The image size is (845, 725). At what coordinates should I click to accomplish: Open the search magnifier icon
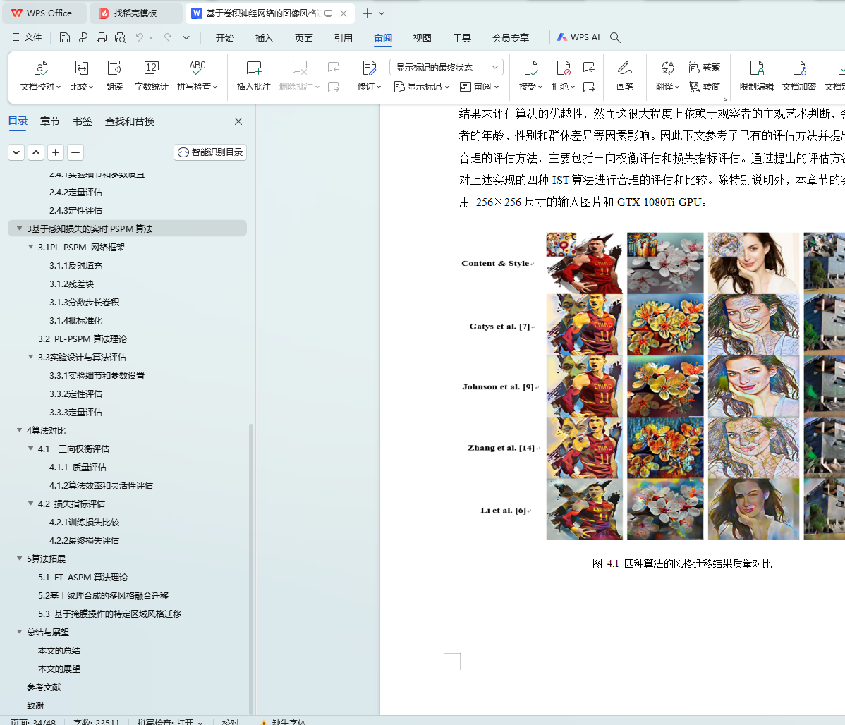point(615,37)
